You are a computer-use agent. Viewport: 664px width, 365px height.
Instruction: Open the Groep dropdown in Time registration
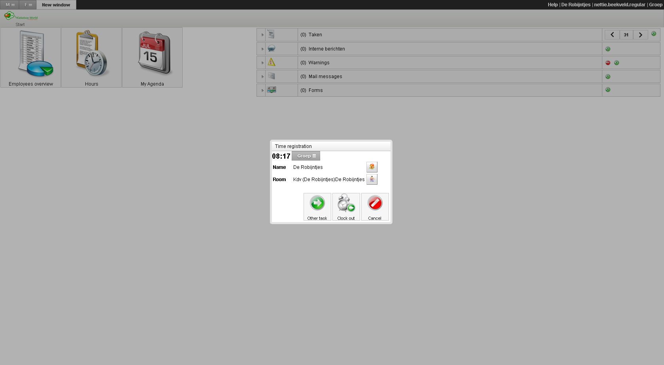(306, 156)
